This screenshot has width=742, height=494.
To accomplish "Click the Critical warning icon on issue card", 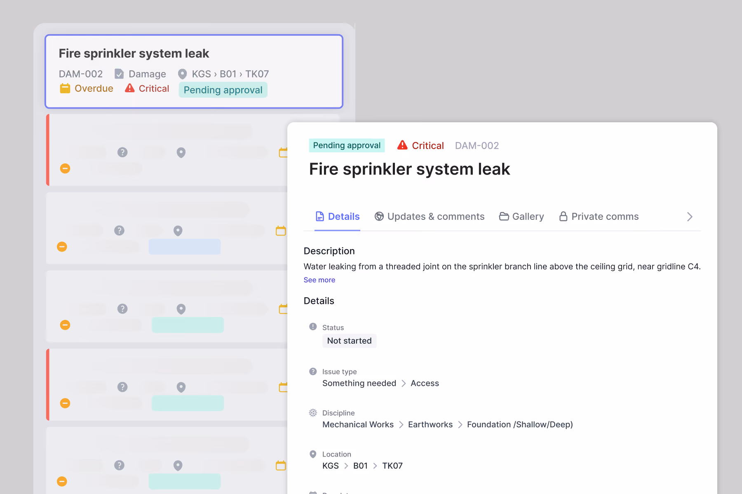I will [130, 88].
